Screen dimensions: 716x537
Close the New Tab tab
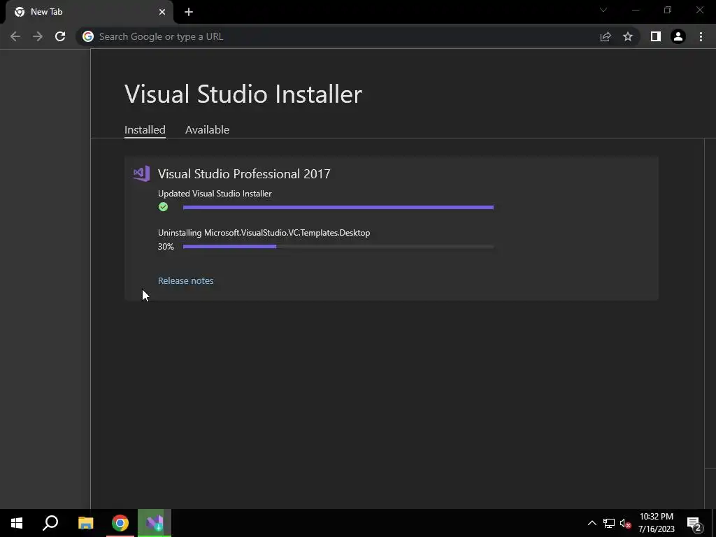click(162, 12)
